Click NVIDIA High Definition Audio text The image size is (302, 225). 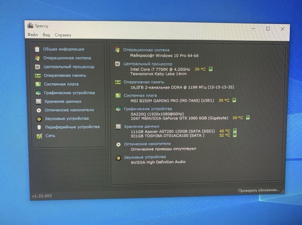158,162
